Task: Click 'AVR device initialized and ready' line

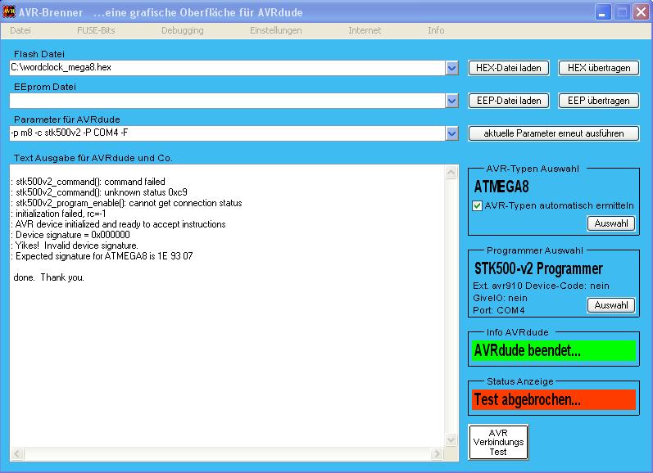Action: [x=119, y=224]
